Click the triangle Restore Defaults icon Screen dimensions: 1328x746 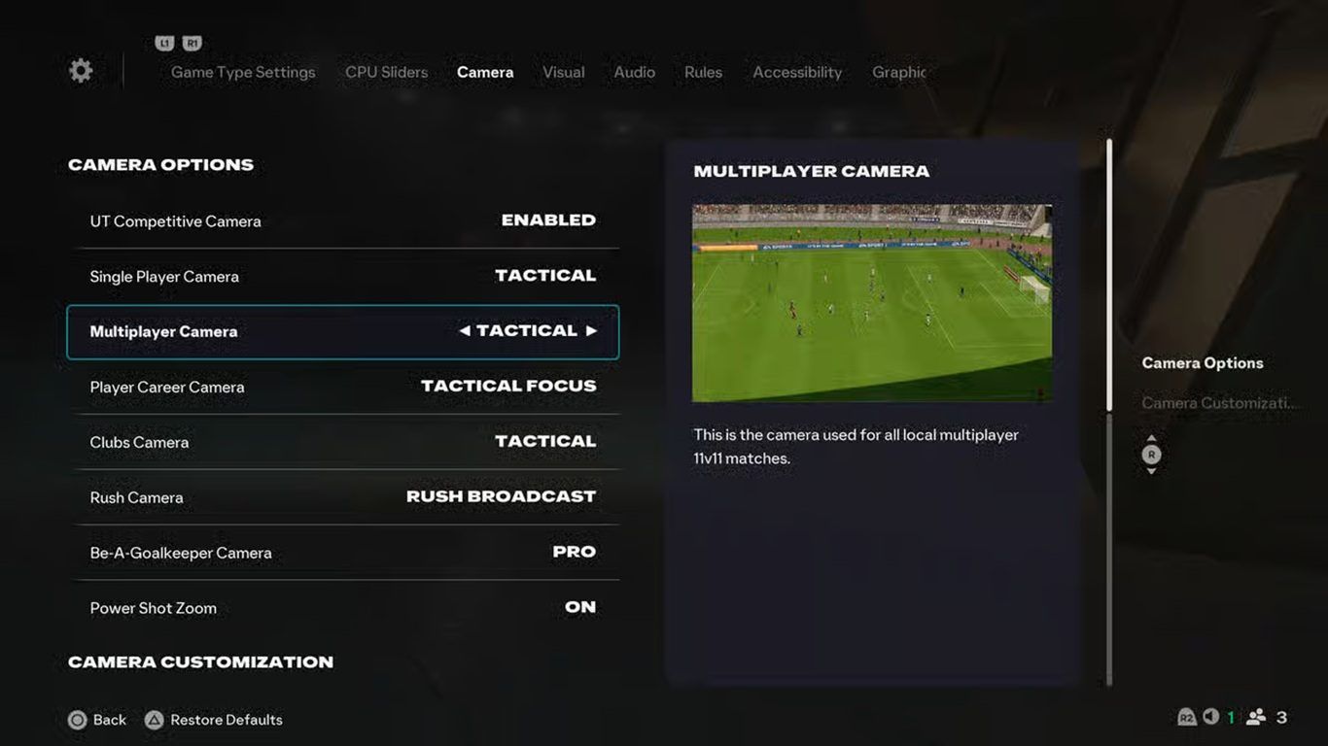(x=155, y=720)
